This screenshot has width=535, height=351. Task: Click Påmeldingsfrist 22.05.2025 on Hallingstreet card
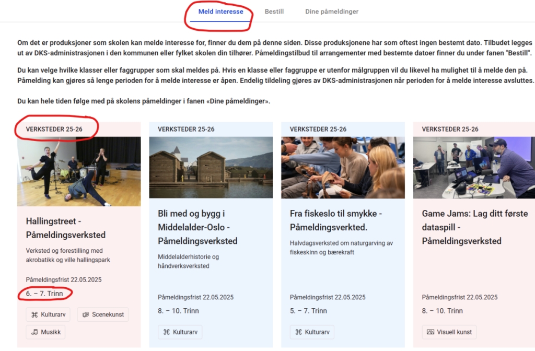click(64, 280)
